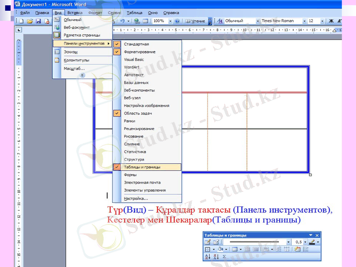Click the New blank document icon
Viewport: 356px width, 267px height.
21,21
